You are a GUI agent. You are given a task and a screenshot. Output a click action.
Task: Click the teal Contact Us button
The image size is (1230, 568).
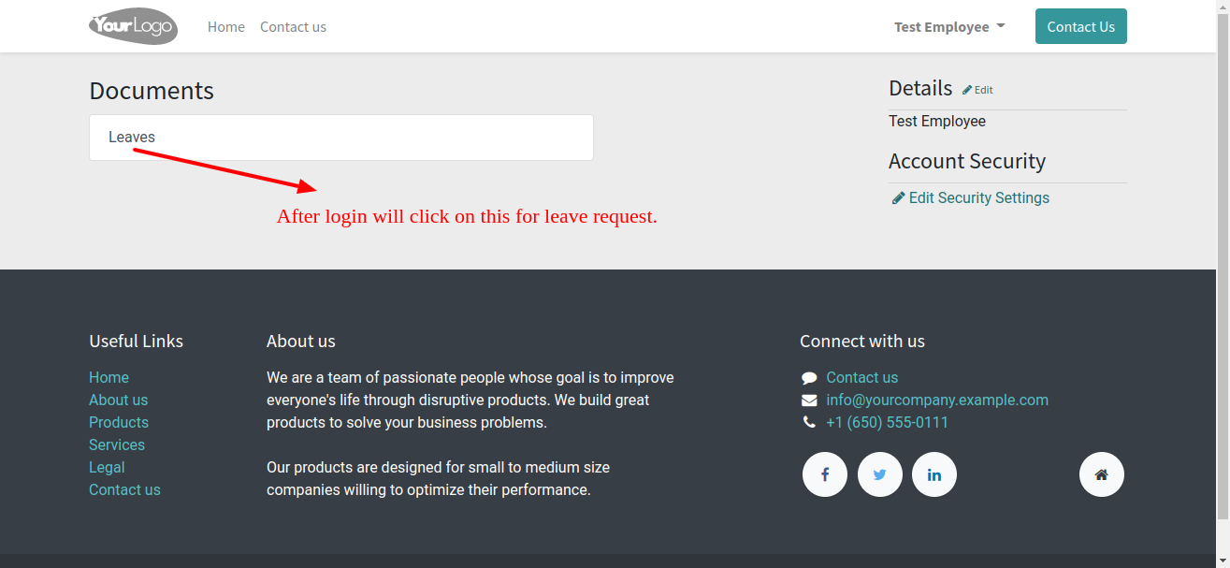coord(1081,26)
